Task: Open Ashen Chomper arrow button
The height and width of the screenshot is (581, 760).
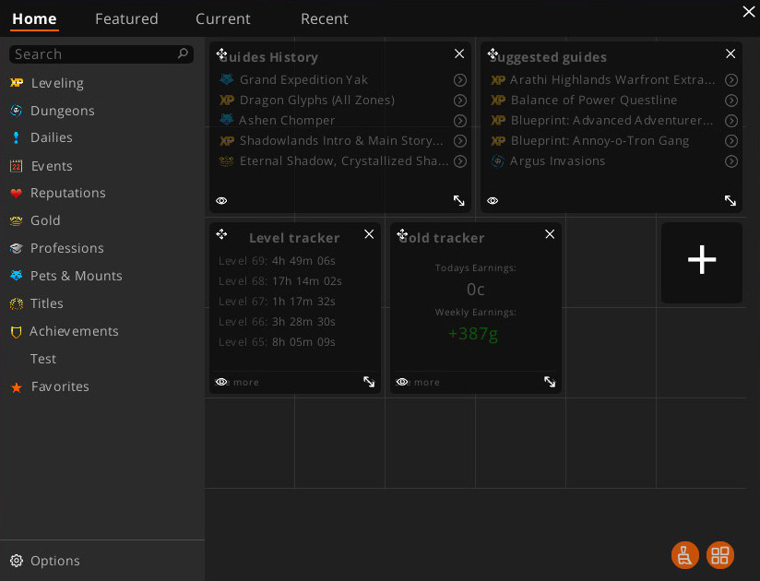Action: [460, 121]
